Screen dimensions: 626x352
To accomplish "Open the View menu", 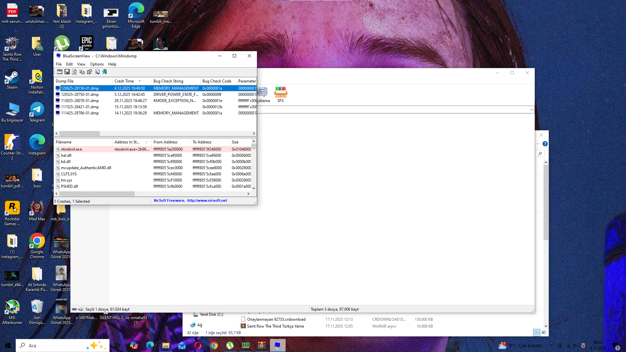I will tap(81, 64).
